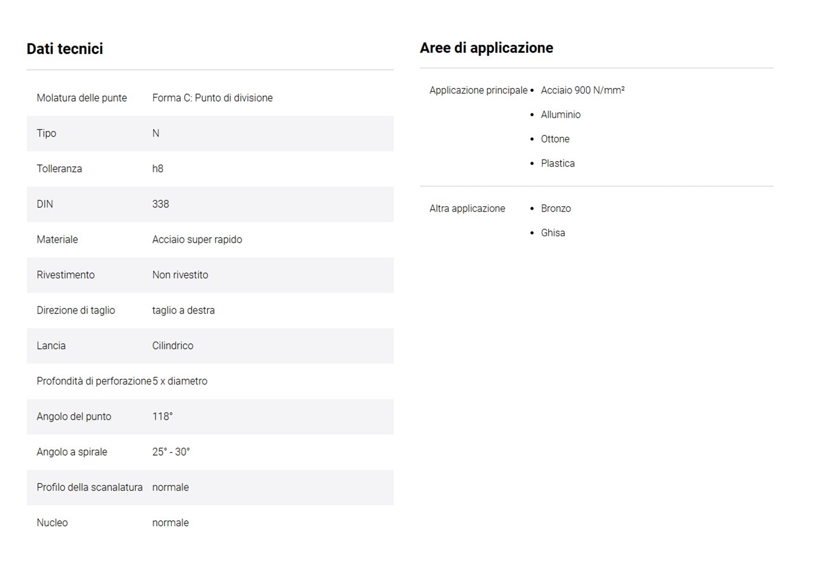Screen dimensions: 828x585
Task: Select the Alluminio list item
Action: [x=560, y=115]
